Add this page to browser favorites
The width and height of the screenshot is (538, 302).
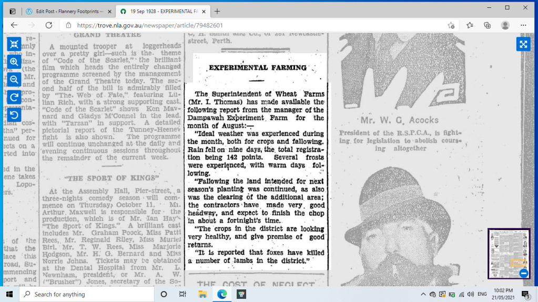[470, 25]
